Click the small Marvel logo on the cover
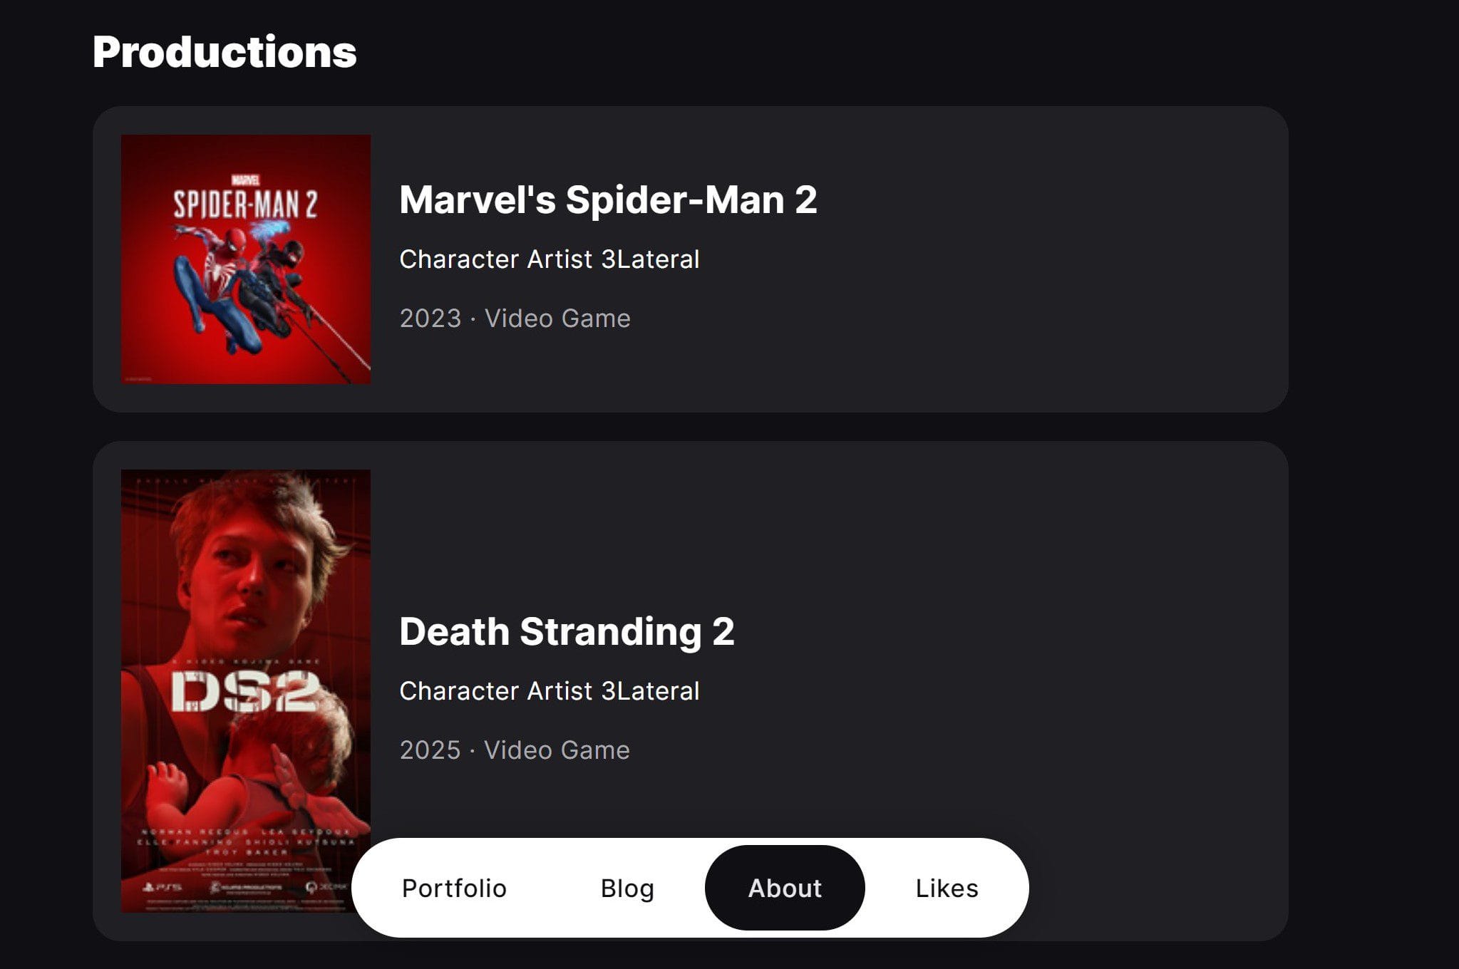1459x969 pixels. [246, 181]
